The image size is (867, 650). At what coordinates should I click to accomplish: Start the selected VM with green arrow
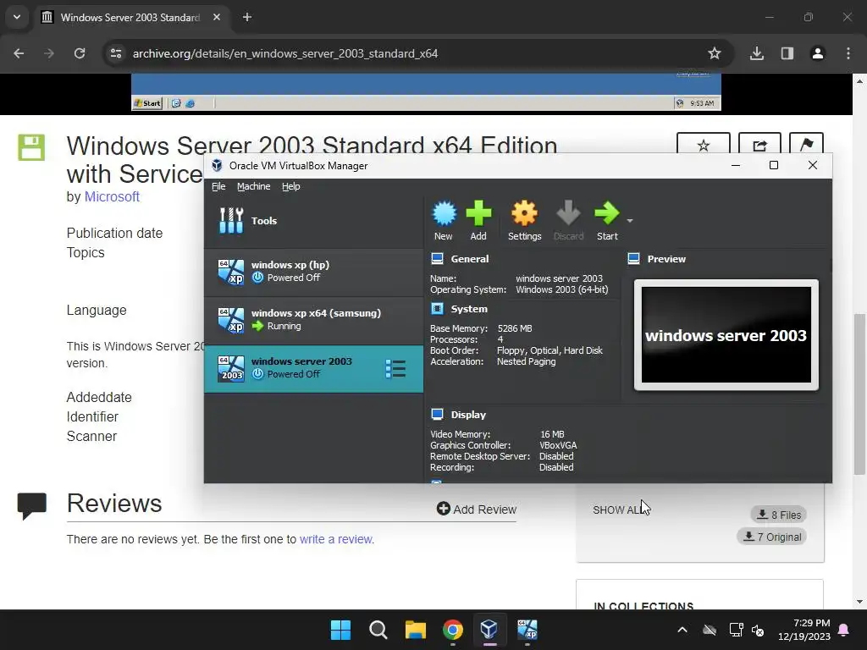coord(607,221)
